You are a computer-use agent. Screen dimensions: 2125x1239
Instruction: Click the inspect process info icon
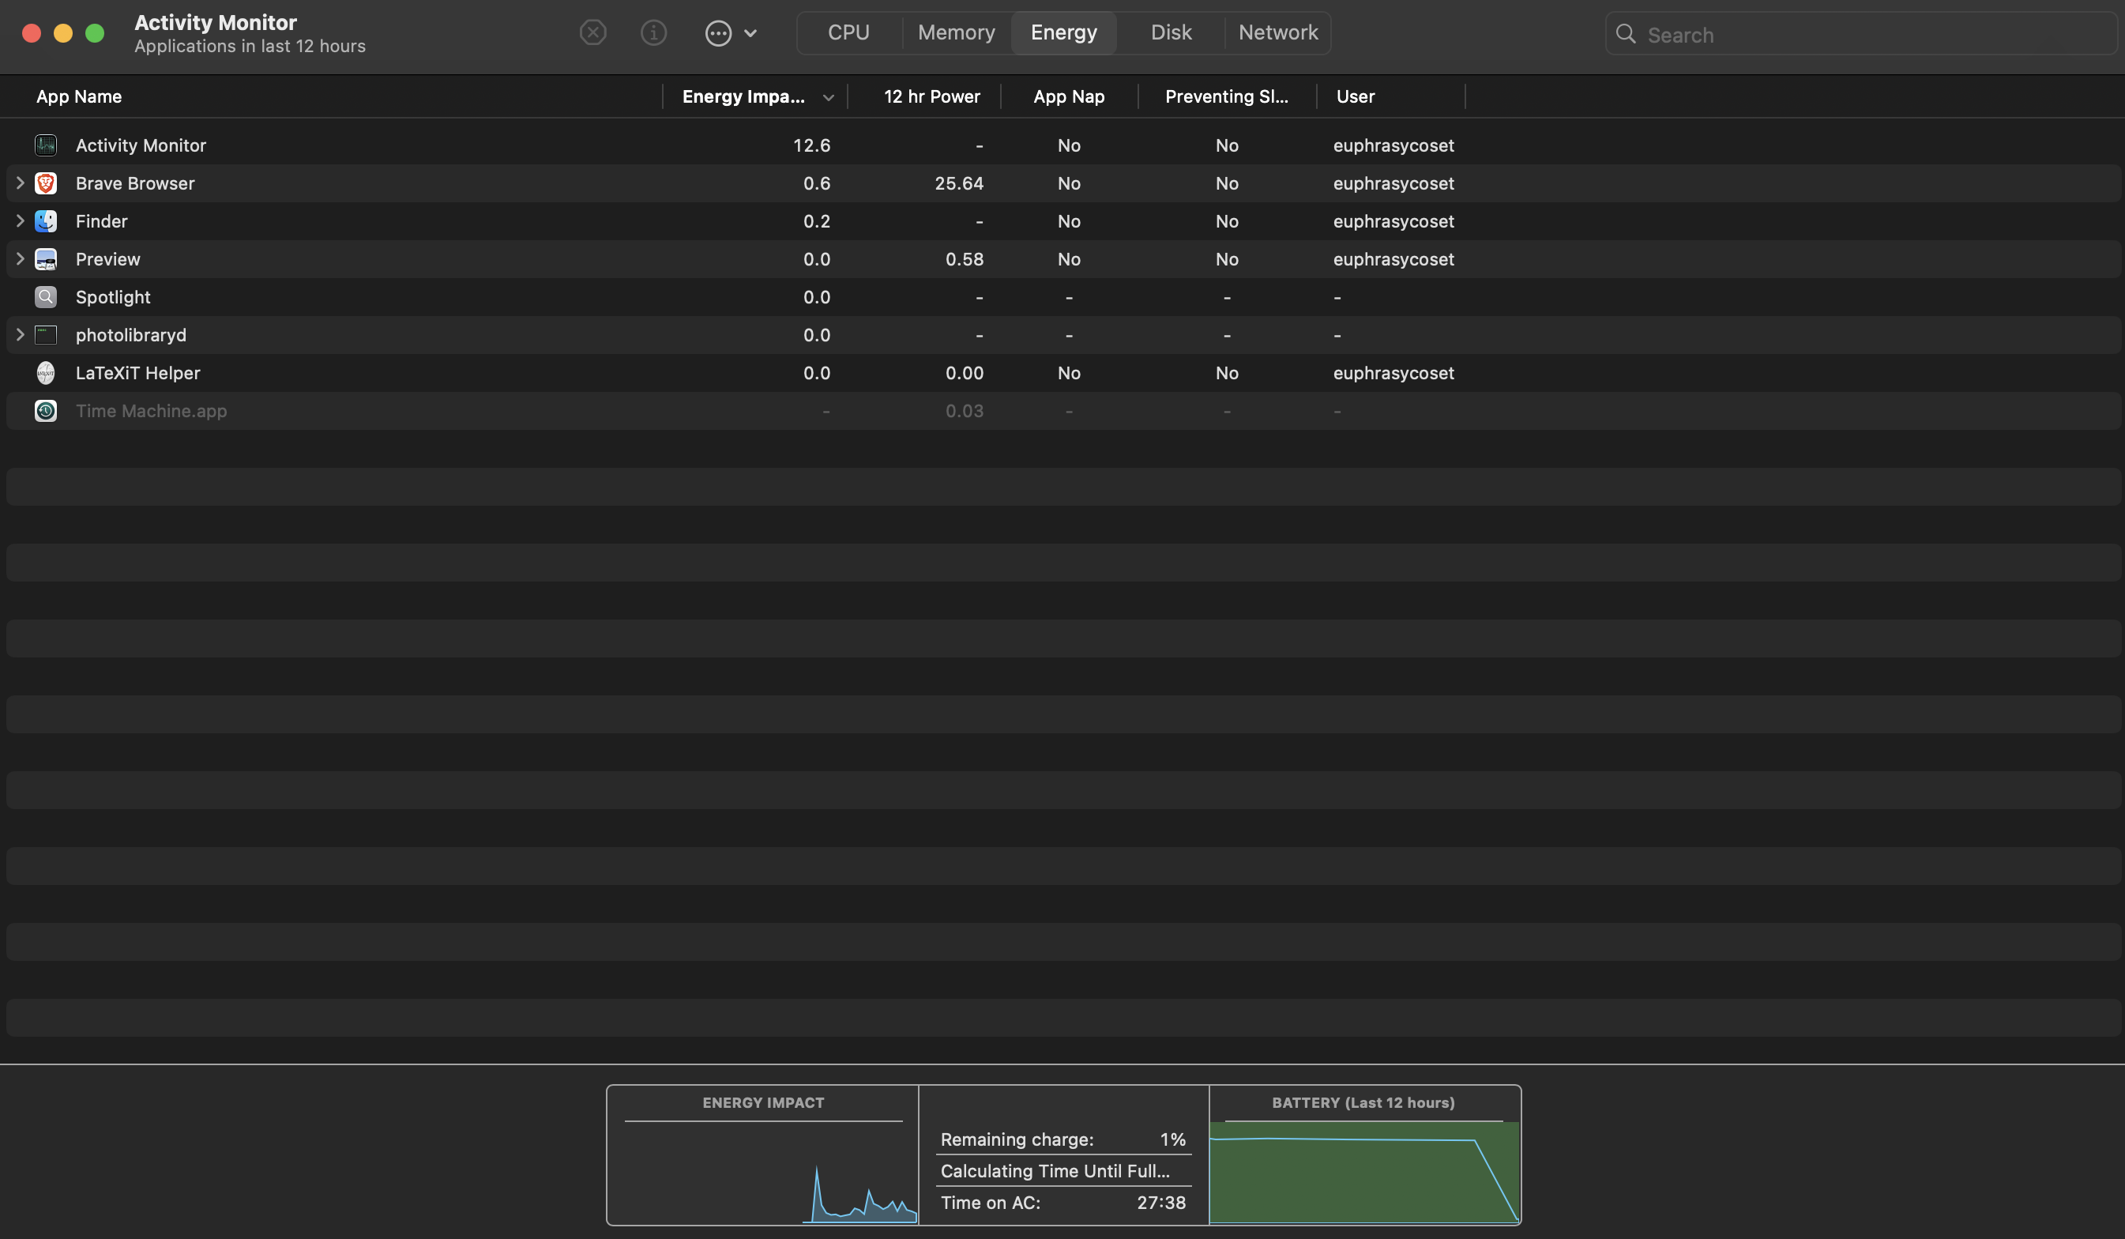[653, 33]
